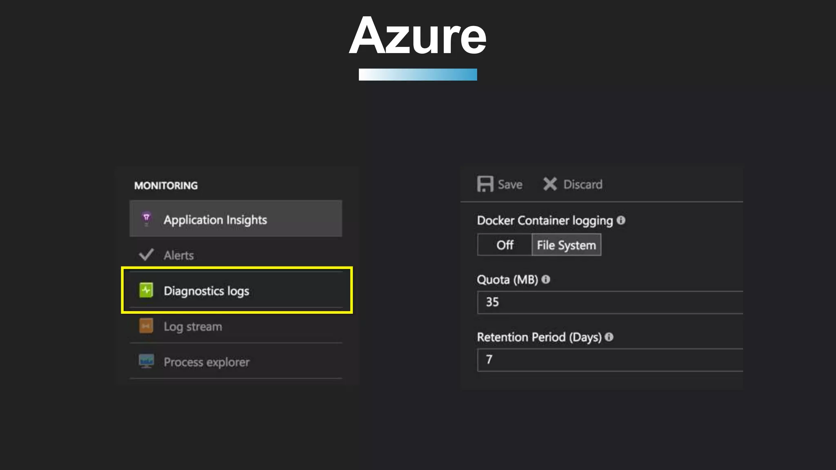Image resolution: width=836 pixels, height=470 pixels.
Task: Click the green Diagnostics logs icon
Action: (x=146, y=290)
